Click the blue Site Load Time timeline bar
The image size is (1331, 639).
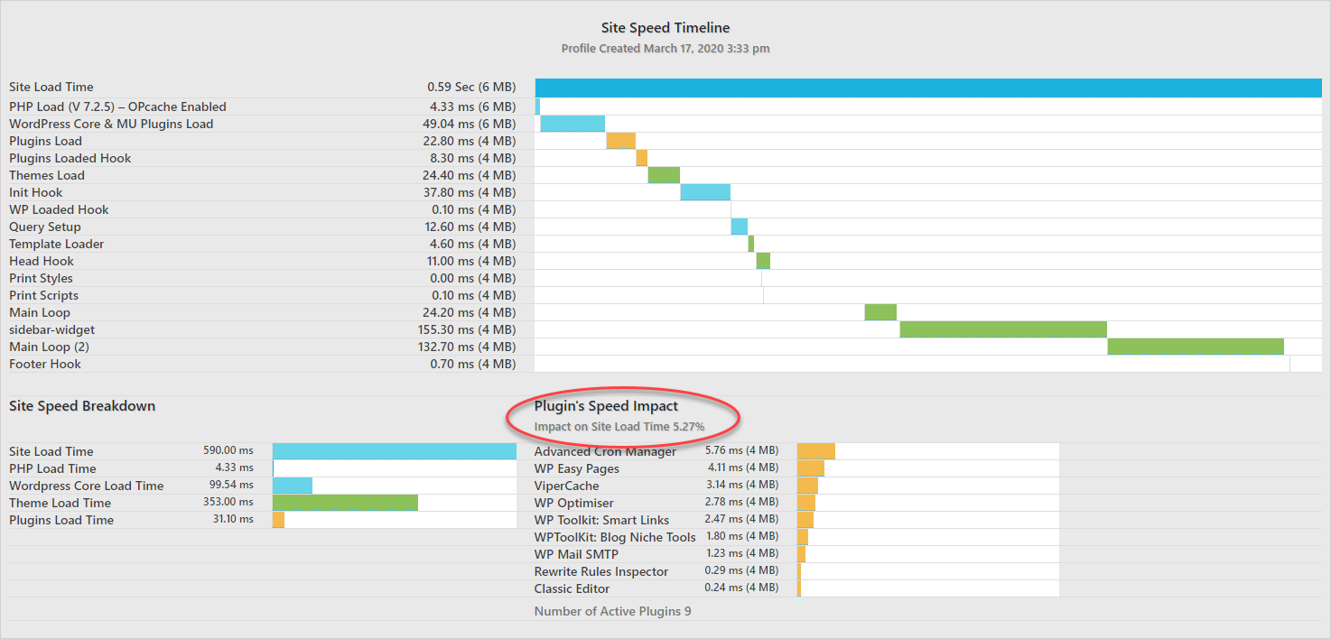[928, 88]
